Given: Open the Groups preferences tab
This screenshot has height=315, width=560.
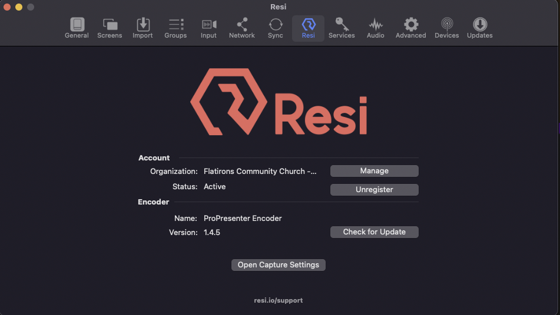Looking at the screenshot, I should 175,28.
